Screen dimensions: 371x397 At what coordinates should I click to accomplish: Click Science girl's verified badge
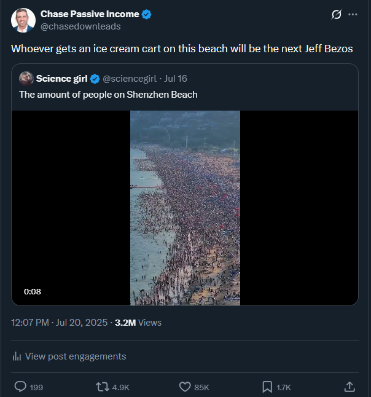coord(95,79)
